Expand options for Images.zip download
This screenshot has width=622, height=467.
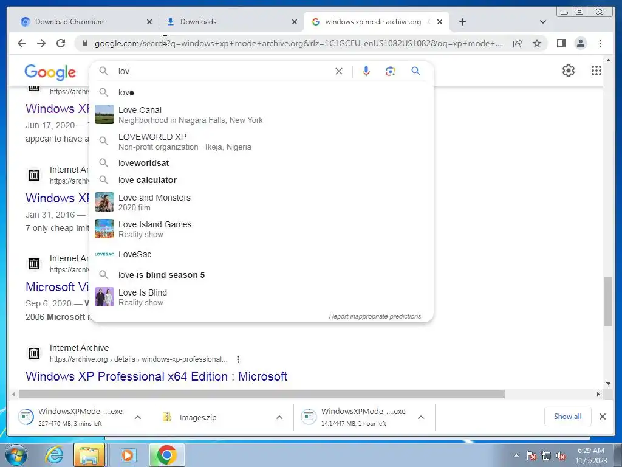(x=279, y=417)
